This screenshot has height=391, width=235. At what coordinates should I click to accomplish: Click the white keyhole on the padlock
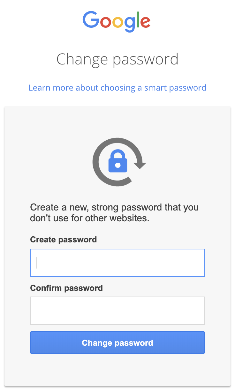pyautogui.click(x=118, y=165)
